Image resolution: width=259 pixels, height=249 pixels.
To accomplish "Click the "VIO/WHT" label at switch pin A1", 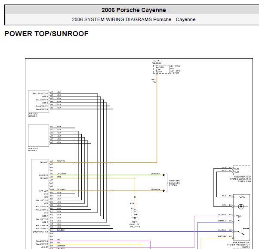I will pos(222,215).
